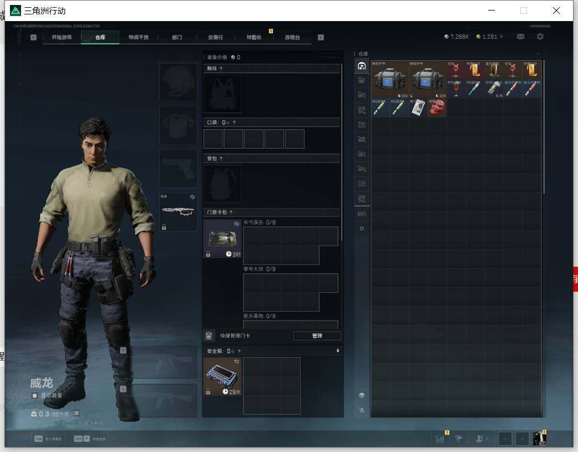Click swap arrows on the safe box slot

tap(237, 361)
